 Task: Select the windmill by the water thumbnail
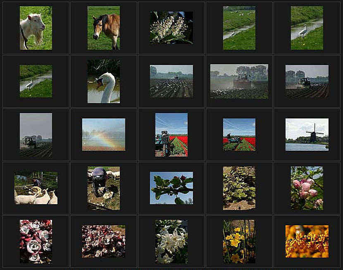(307, 135)
